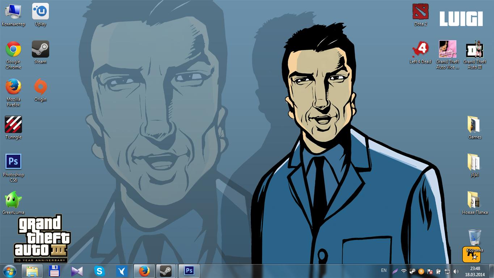
Task: Click the Steam system tray icon
Action: click(413, 271)
